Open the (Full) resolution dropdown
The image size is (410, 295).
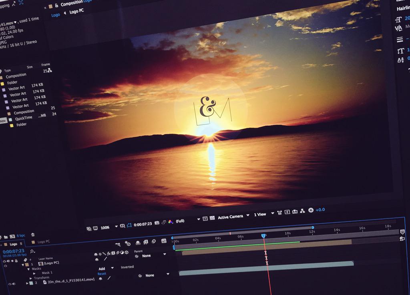[x=198, y=219]
